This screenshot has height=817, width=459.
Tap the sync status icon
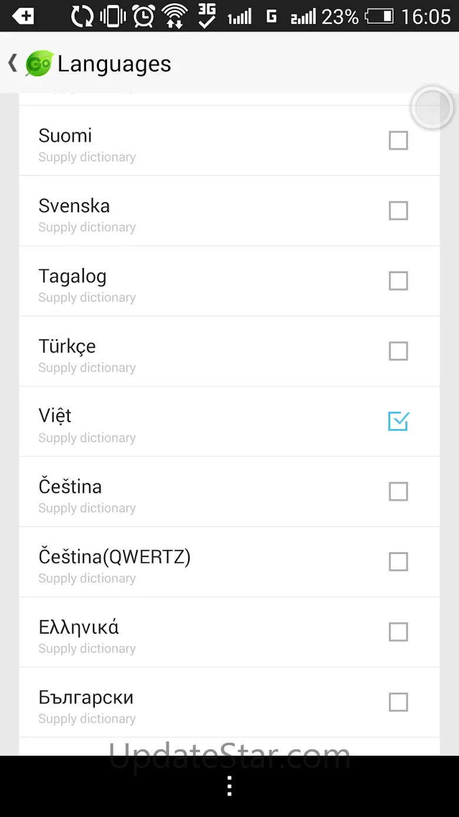pos(82,16)
